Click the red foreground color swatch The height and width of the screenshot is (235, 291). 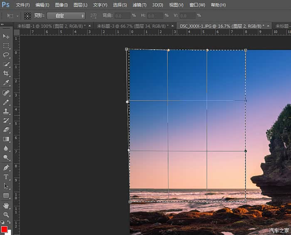(x=4, y=229)
